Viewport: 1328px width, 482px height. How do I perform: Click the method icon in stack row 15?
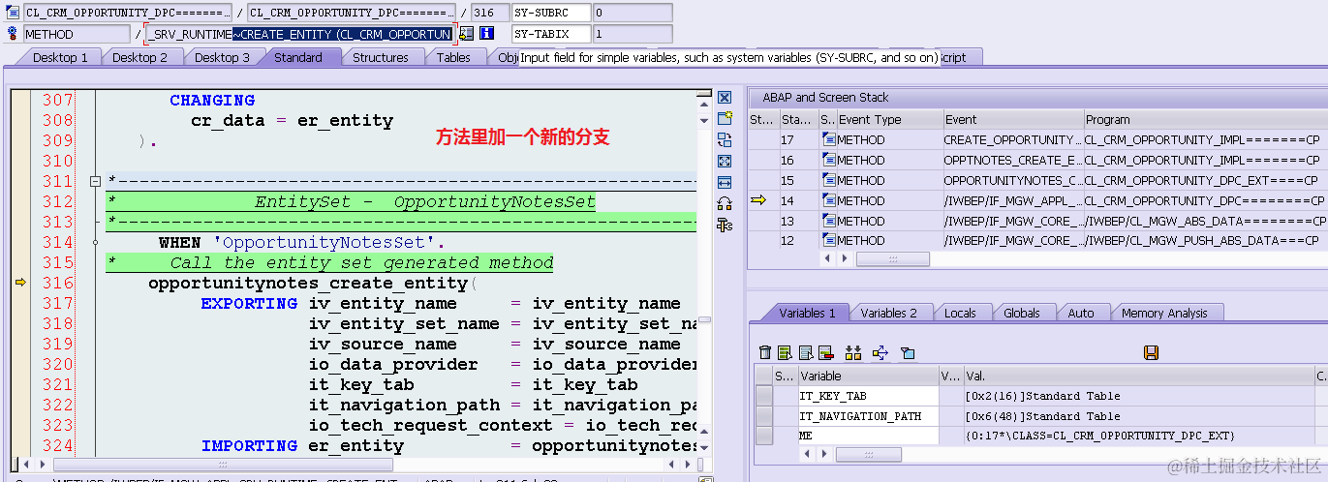828,180
